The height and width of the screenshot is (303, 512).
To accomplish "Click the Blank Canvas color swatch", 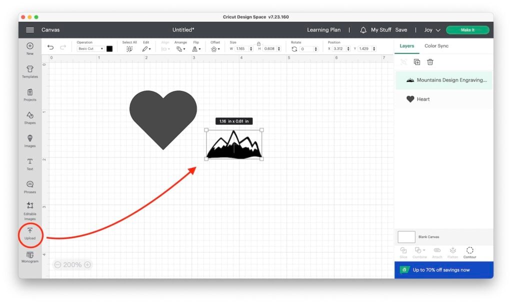I will point(406,236).
